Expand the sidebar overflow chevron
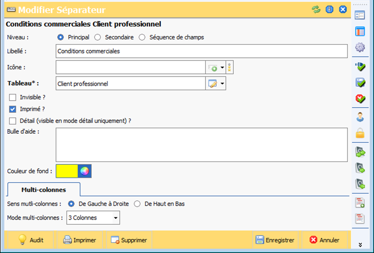Viewport: 374px width, 253px height. point(360,245)
